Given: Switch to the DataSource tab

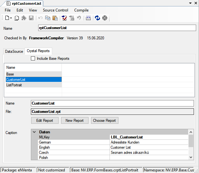Looking at the screenshot, I should click(x=14, y=51).
